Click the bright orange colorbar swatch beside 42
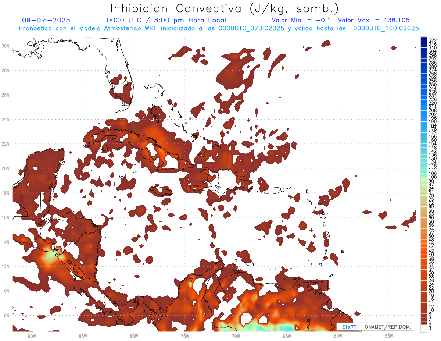 (x=424, y=249)
